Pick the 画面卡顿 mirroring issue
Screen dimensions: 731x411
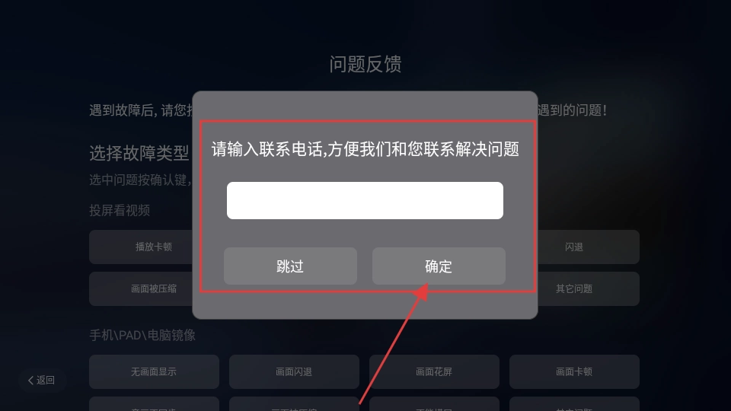[574, 372]
